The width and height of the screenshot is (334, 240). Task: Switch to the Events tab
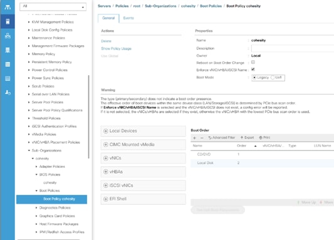point(128,18)
